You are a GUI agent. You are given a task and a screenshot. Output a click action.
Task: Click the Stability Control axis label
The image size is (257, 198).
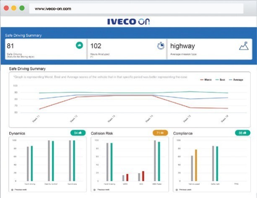pos(51,184)
